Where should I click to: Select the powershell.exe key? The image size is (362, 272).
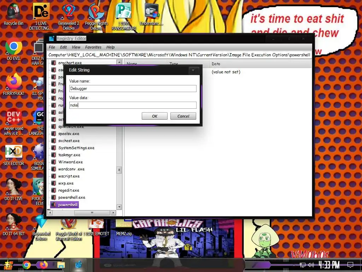tap(71, 197)
